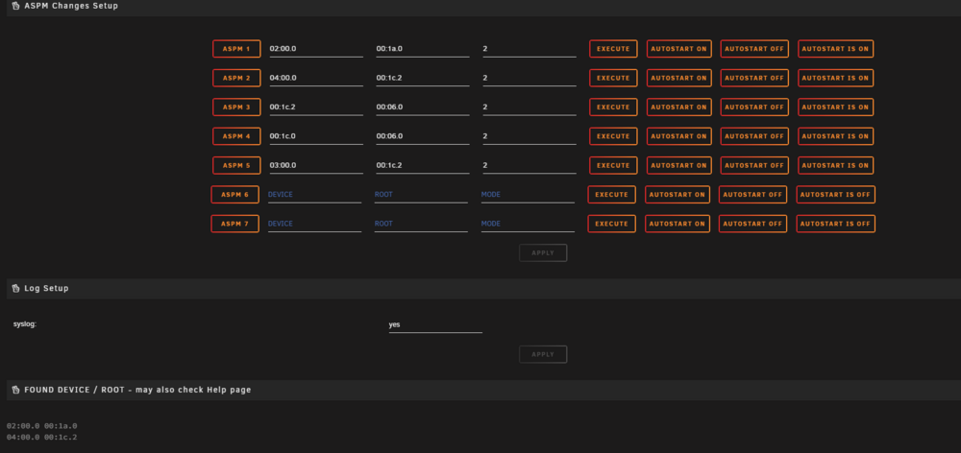961x453 pixels.
Task: Click AUTOSTART IS ON status for ASPM 5
Action: pyautogui.click(x=835, y=165)
